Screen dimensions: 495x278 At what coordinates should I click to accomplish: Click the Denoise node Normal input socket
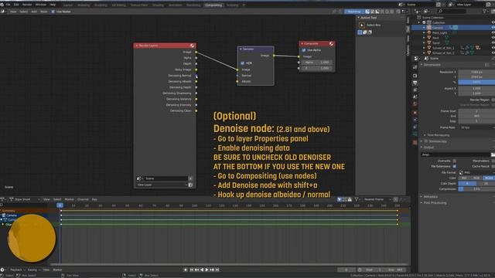click(237, 76)
